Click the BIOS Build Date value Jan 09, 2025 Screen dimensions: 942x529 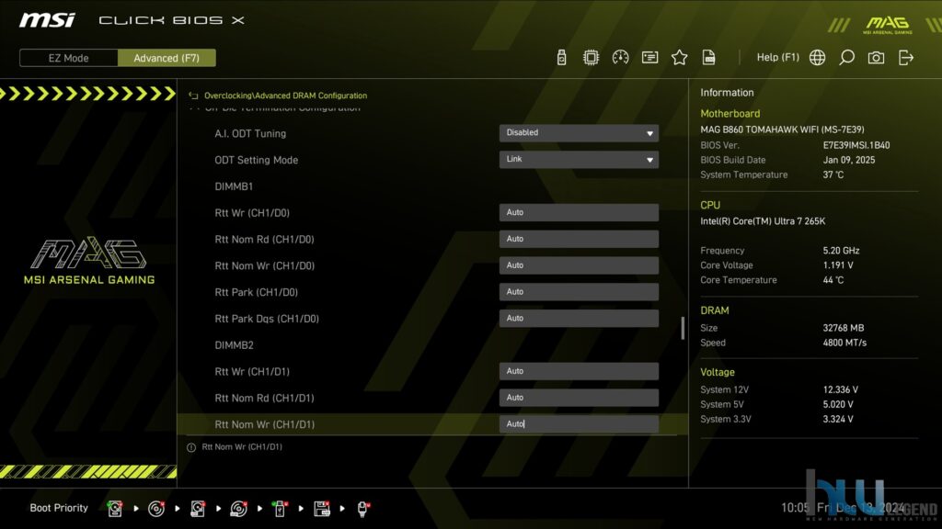[x=849, y=160]
